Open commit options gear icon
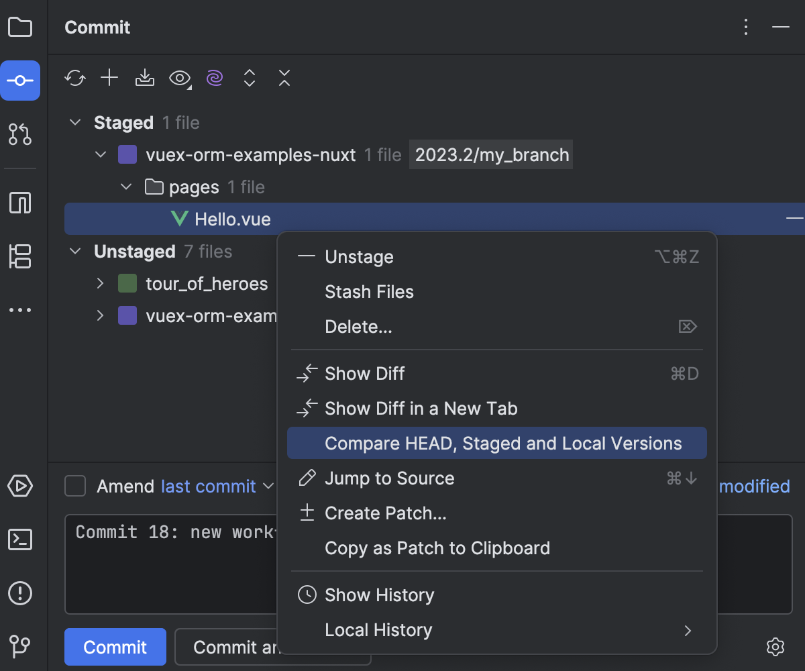805x671 pixels. coord(775,647)
